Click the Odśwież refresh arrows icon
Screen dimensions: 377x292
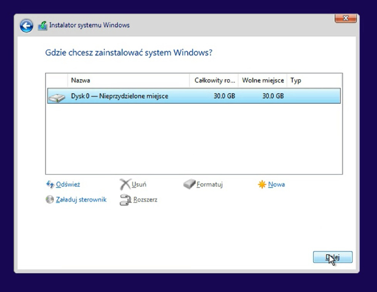50,185
